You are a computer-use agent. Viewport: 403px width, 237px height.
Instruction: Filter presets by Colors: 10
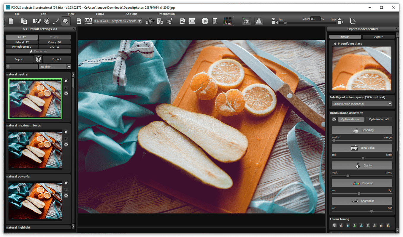click(55, 42)
